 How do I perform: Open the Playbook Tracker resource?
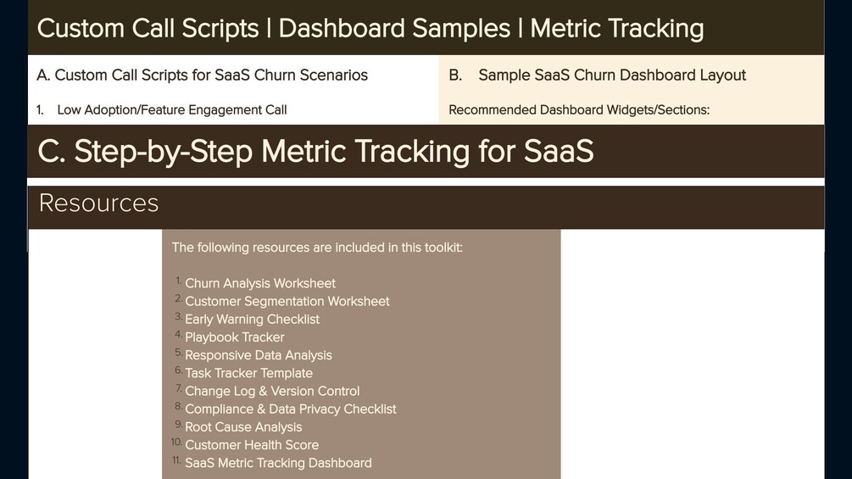(235, 337)
